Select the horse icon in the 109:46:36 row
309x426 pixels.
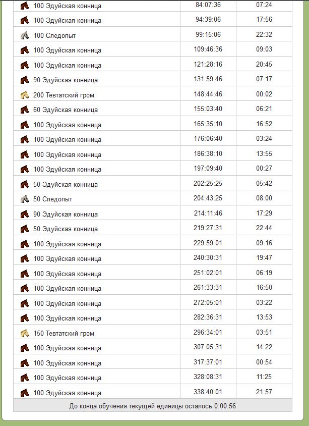pyautogui.click(x=25, y=50)
